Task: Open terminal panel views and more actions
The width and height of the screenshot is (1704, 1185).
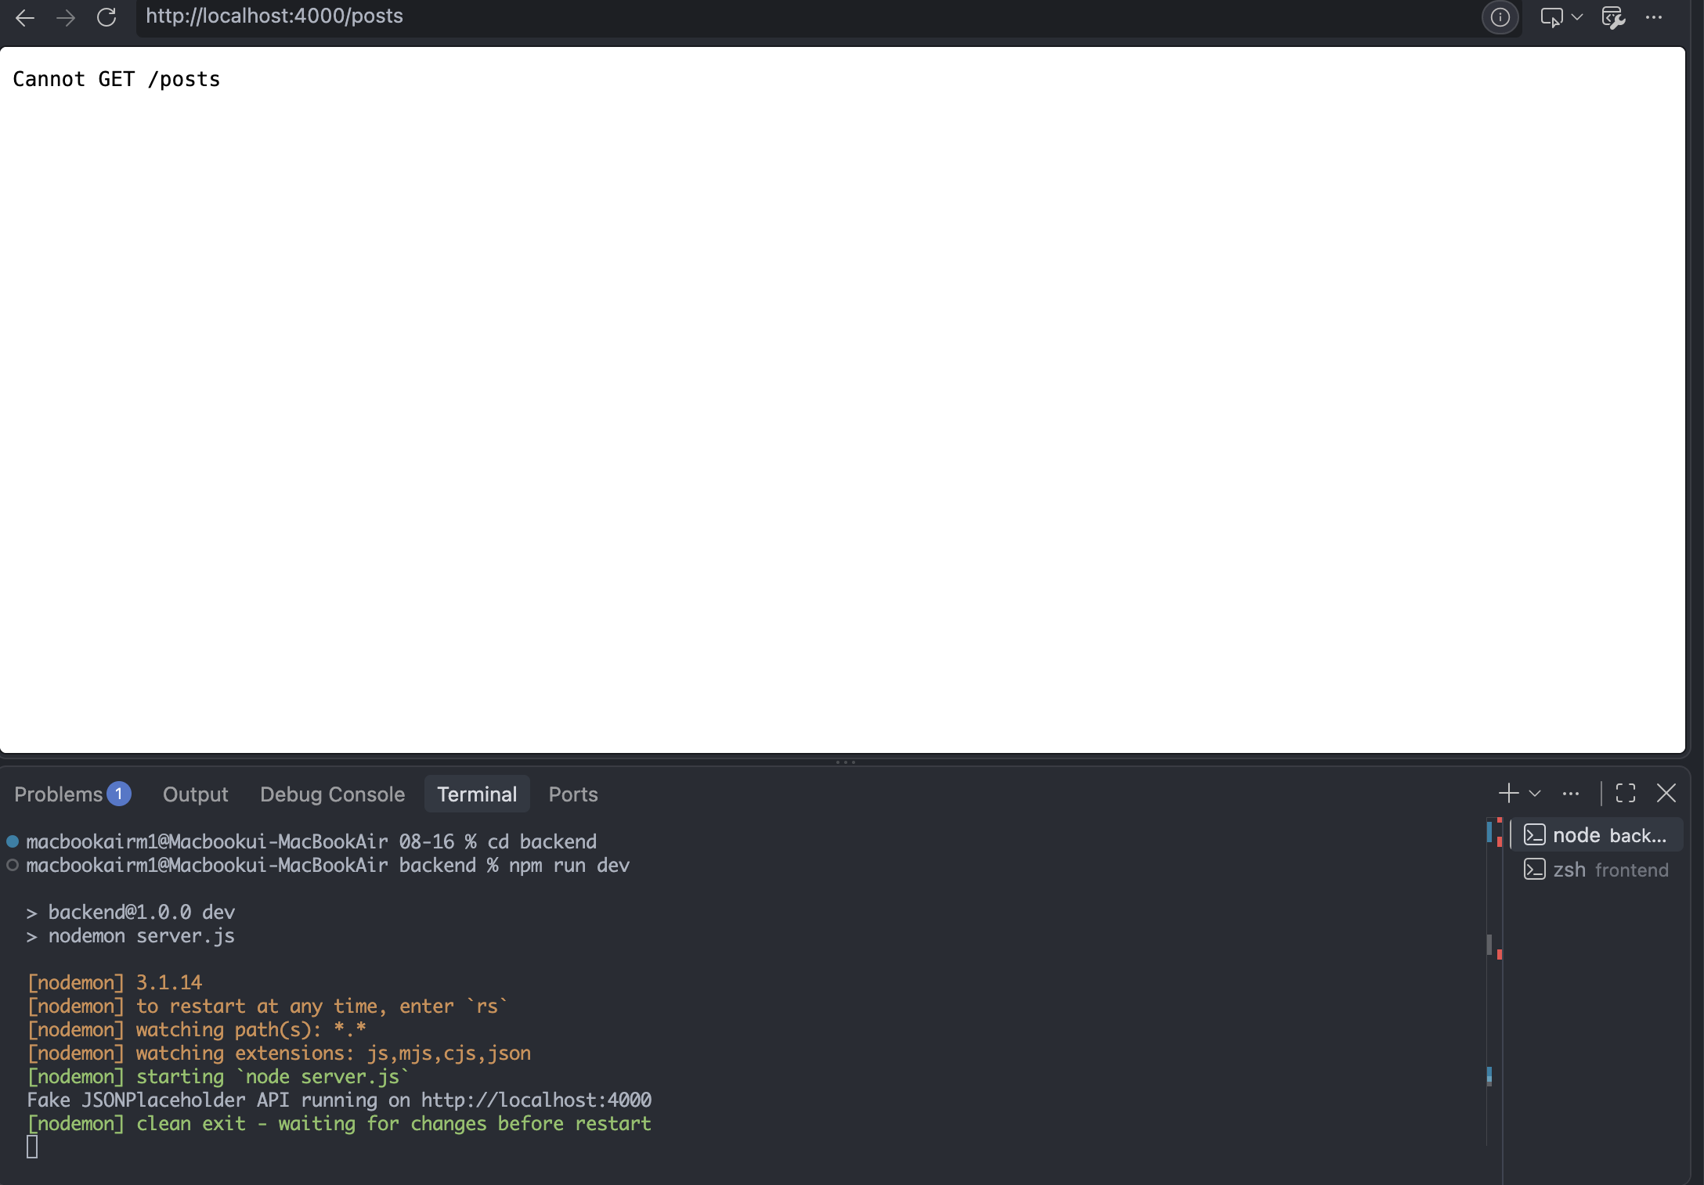Action: 1570,794
